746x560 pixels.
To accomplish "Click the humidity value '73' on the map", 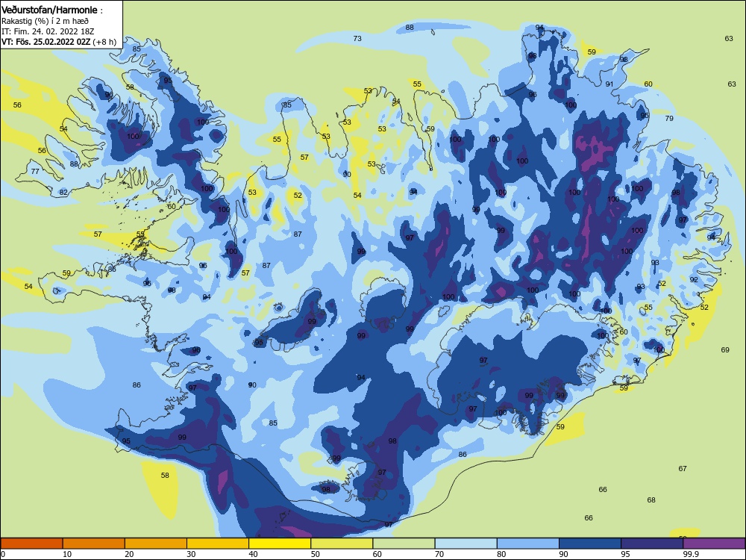I will pyautogui.click(x=357, y=39).
